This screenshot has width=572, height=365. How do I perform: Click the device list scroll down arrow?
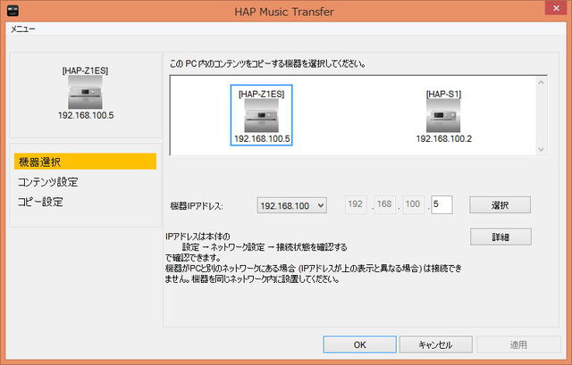[541, 149]
